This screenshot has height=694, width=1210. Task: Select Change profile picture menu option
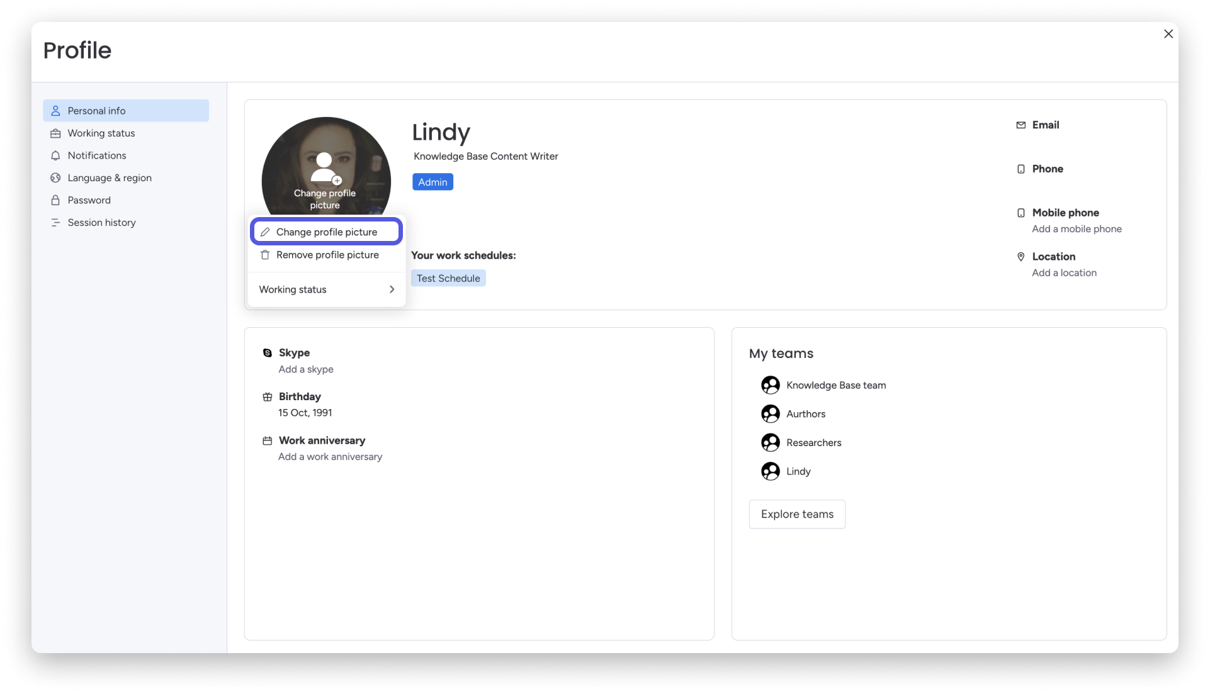click(326, 232)
